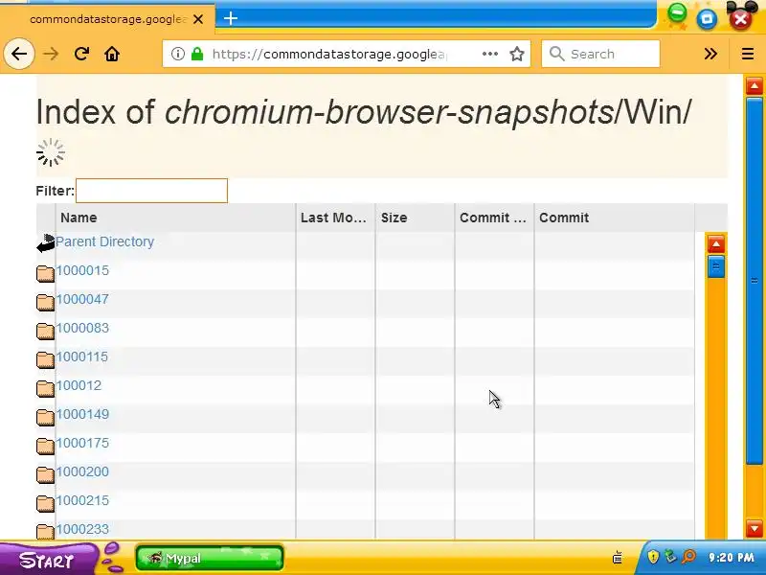The height and width of the screenshot is (575, 766).
Task: Sort by Size column header
Action: [415, 218]
